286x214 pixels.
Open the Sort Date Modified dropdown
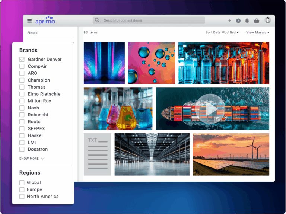point(222,33)
